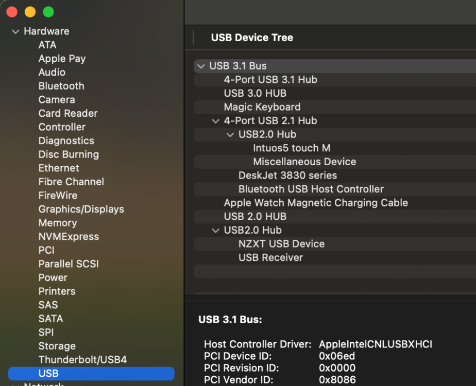Select Parallel SCSI in the sidebar
This screenshot has width=476, height=386.
point(69,264)
